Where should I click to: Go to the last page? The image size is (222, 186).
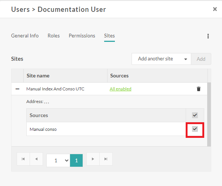[106, 159]
